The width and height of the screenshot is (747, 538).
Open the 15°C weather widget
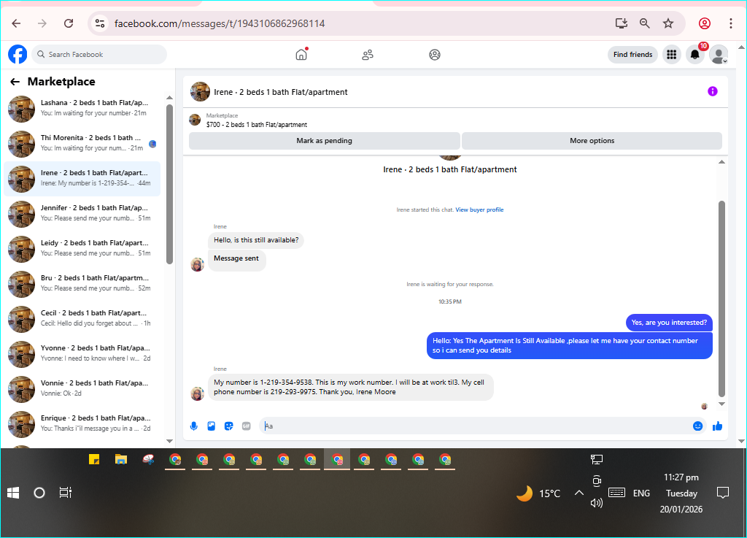539,493
